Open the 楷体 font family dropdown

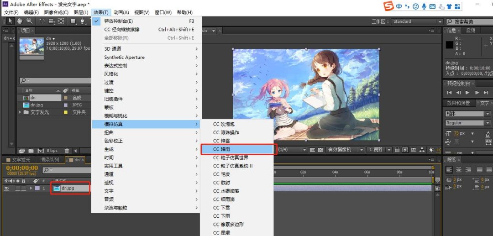(x=467, y=114)
